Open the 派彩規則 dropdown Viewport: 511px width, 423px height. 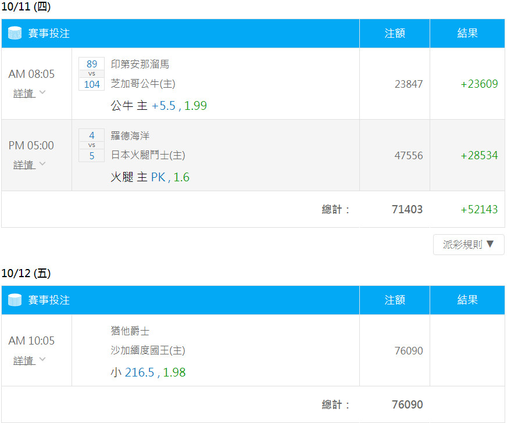pyautogui.click(x=469, y=244)
